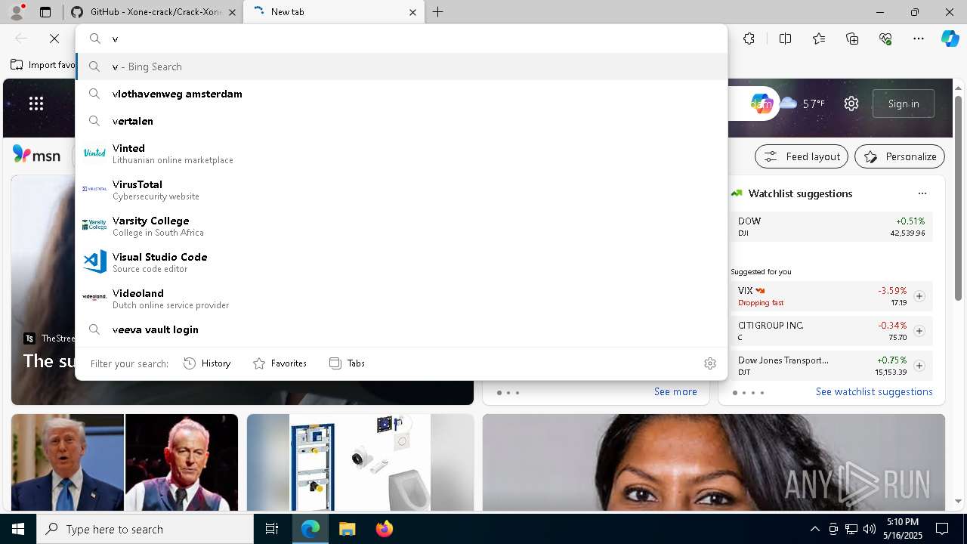The image size is (967, 544).
Task: Open Feed layout options
Action: [x=802, y=156]
